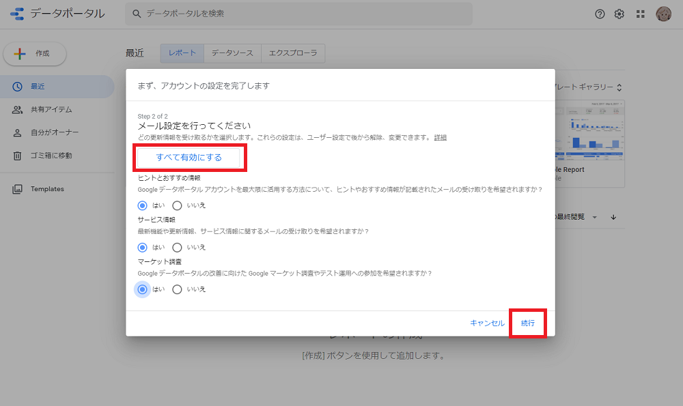Click the sort direction arrow beside 最終閲覧
Image resolution: width=683 pixels, height=406 pixels.
pos(613,217)
